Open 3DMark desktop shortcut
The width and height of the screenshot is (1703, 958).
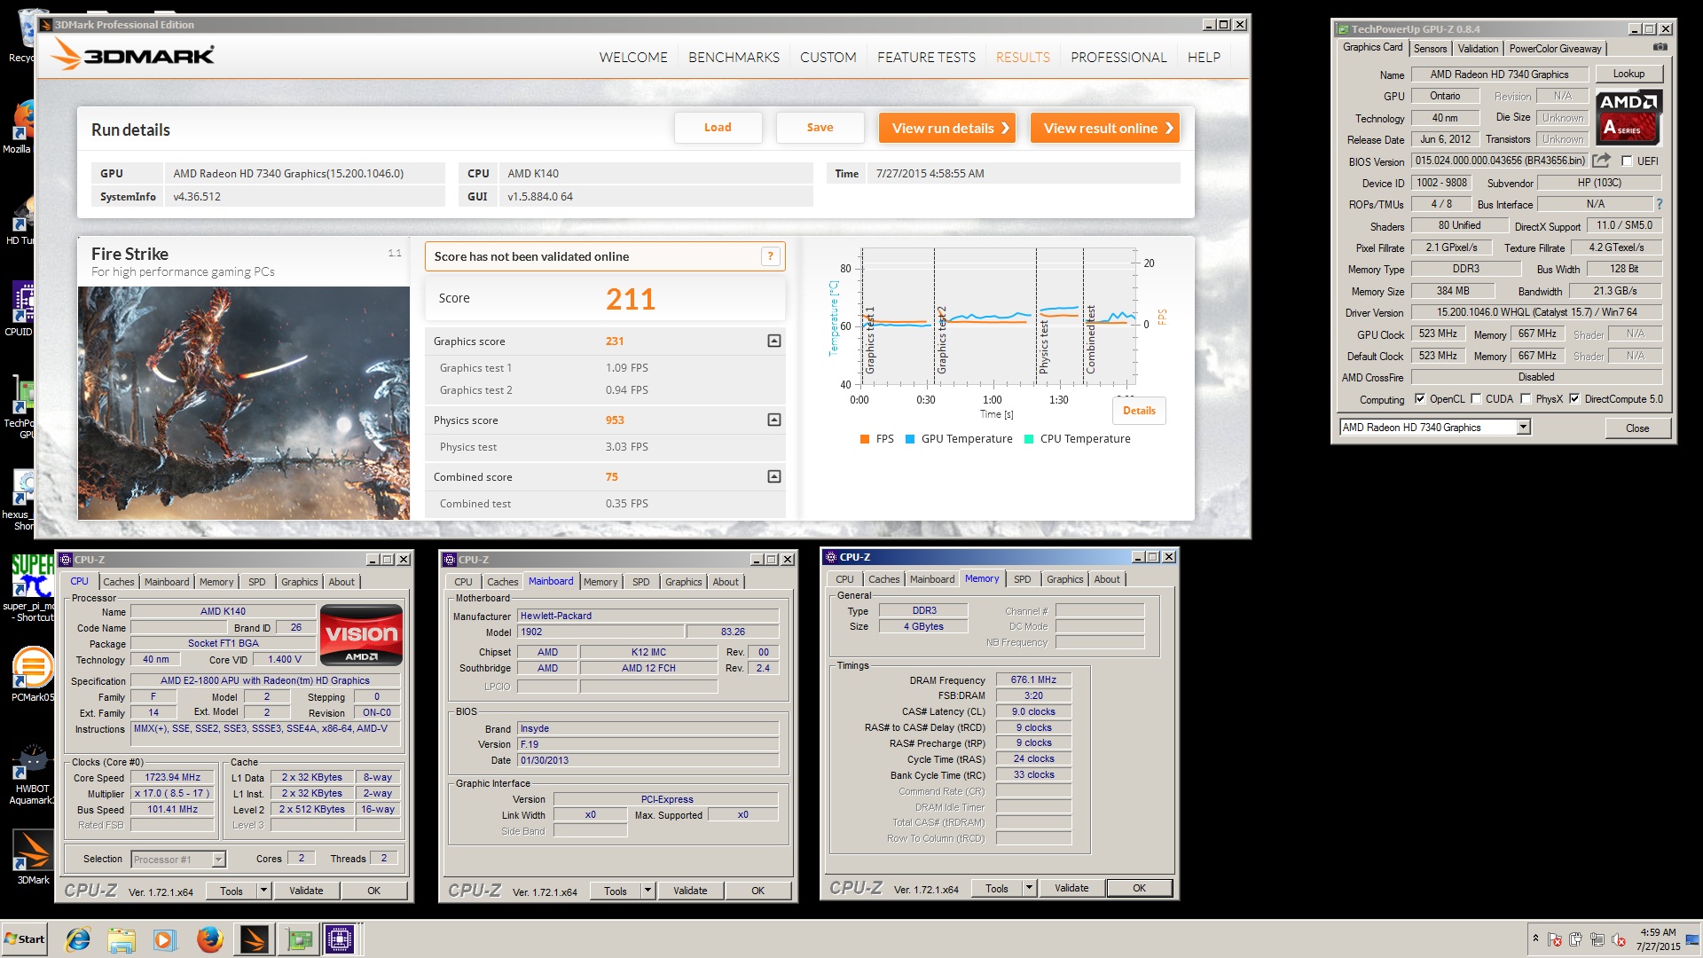[33, 858]
